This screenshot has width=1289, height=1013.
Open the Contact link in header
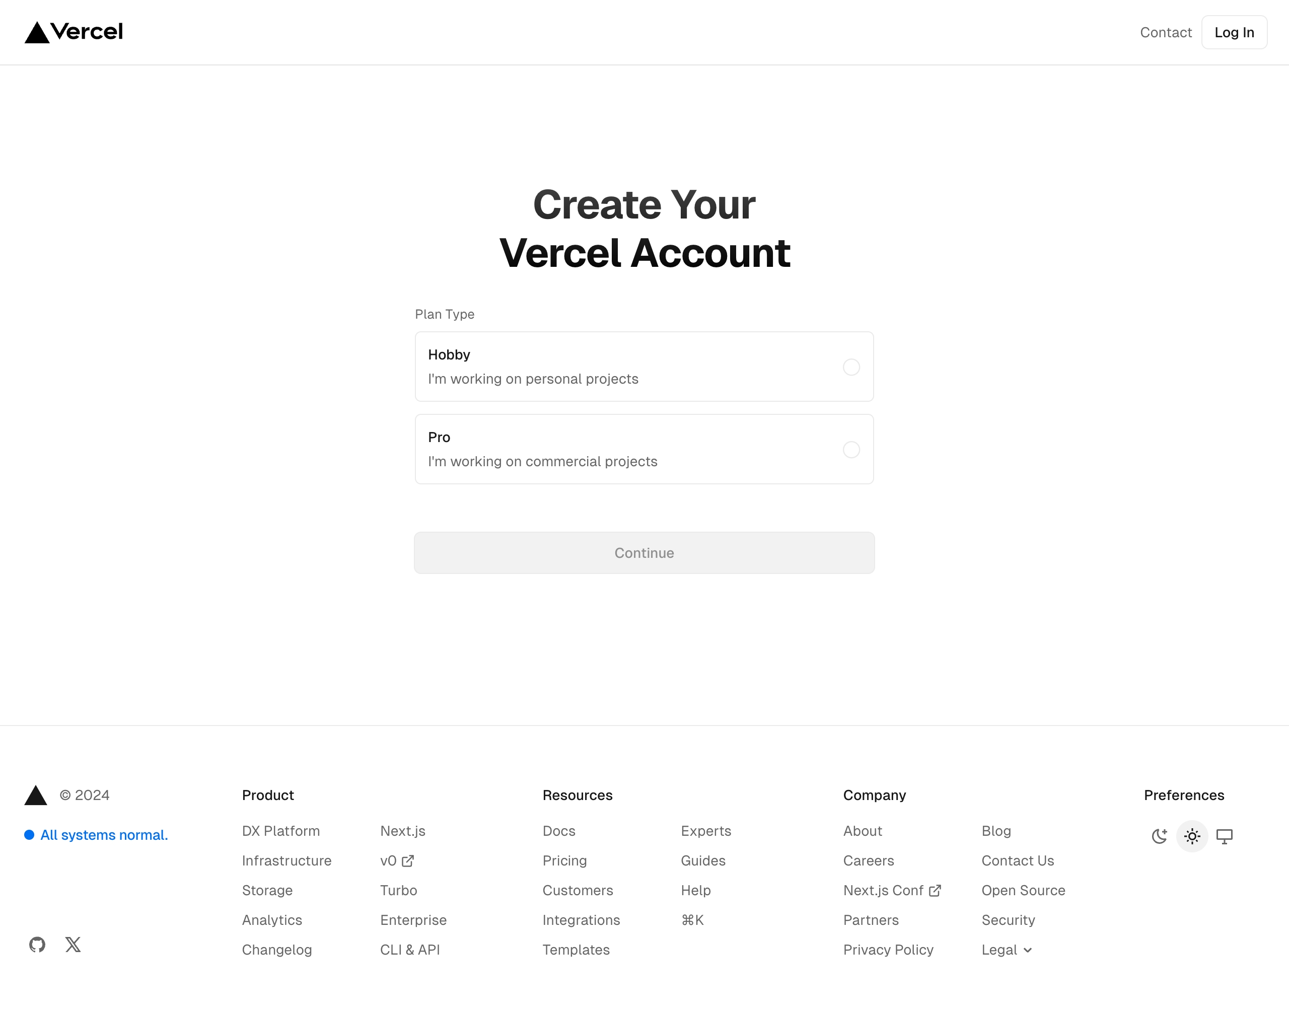1166,32
